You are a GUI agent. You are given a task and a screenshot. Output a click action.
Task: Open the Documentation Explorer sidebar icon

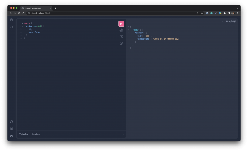(x=12, y=20)
